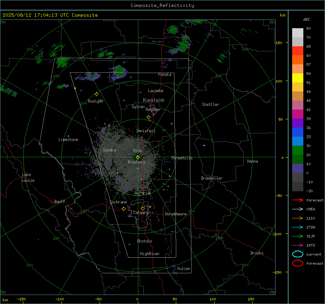The image size is (325, 304).
Task: Click the Ponoka label
Action: (165, 74)
